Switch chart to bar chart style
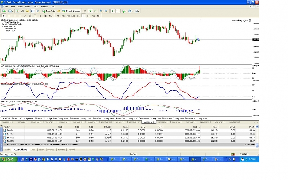 pos(85,11)
